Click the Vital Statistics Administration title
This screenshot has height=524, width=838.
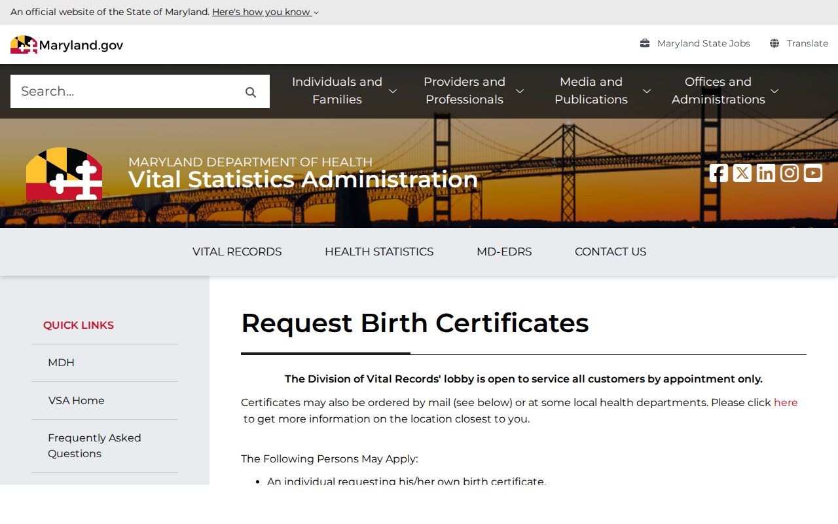[303, 179]
